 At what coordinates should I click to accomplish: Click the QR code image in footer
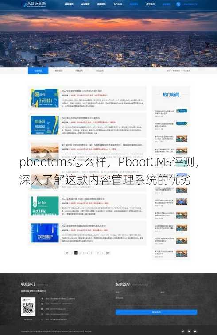point(28,307)
